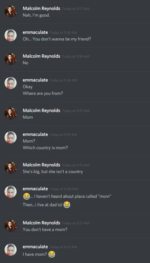Screen dimensions: 150x263
Task: Open emmaculate's avatar next to "I have mom?"
Action: pyautogui.click(x=10, y=250)
